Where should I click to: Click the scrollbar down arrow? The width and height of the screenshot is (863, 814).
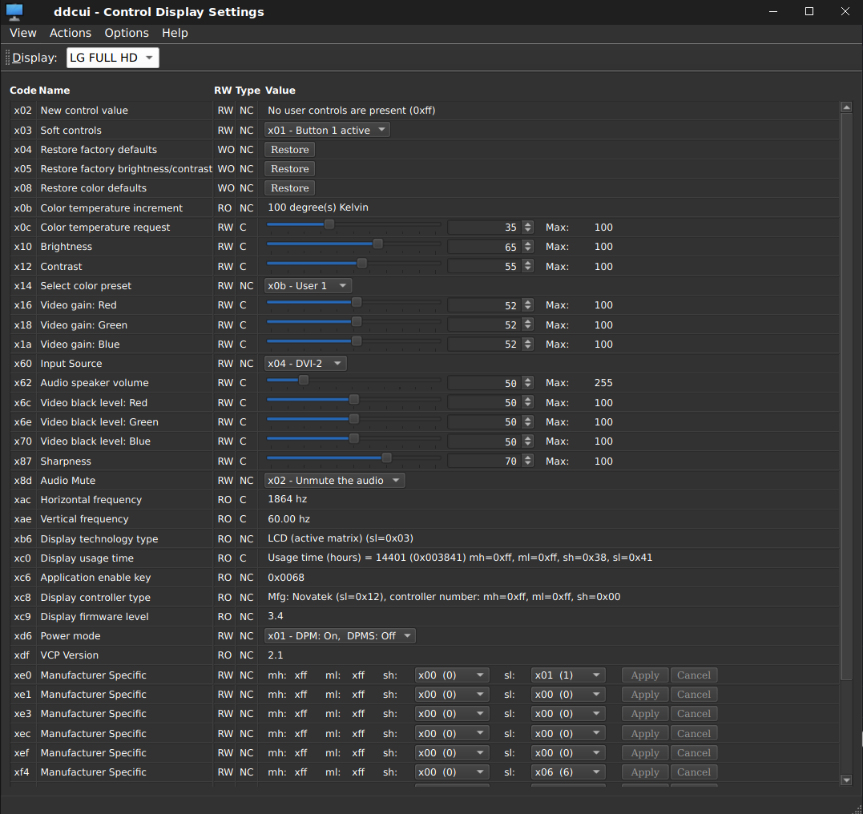(x=846, y=780)
